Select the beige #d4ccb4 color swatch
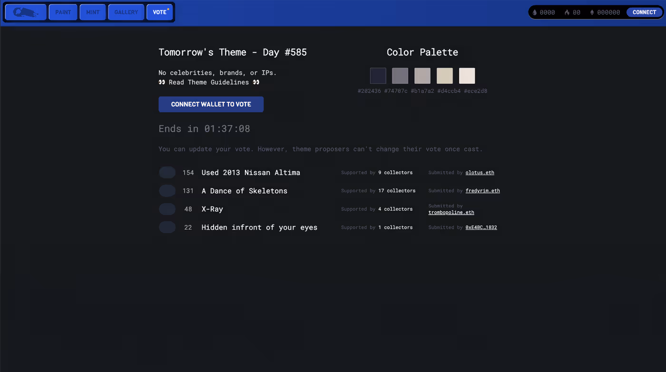 [x=445, y=76]
